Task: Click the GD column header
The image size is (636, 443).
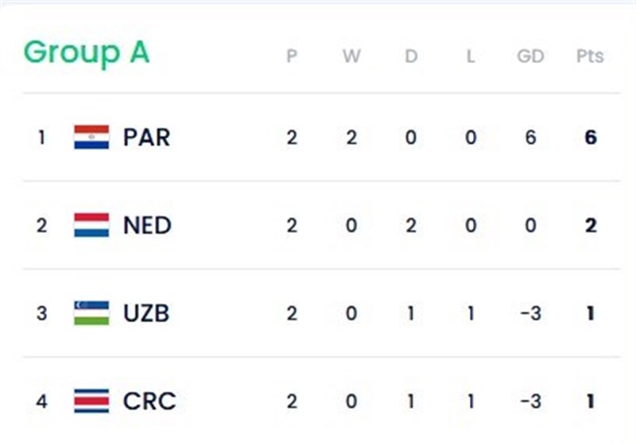Action: click(530, 56)
